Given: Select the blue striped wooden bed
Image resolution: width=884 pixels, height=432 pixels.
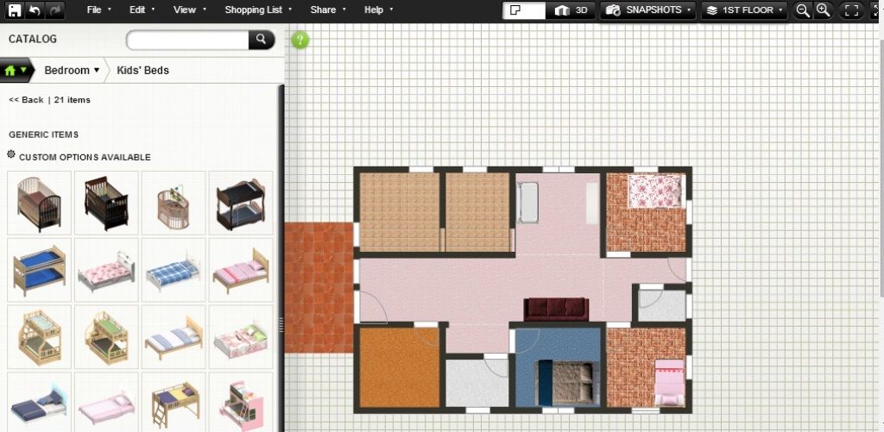Looking at the screenshot, I should click(173, 337).
